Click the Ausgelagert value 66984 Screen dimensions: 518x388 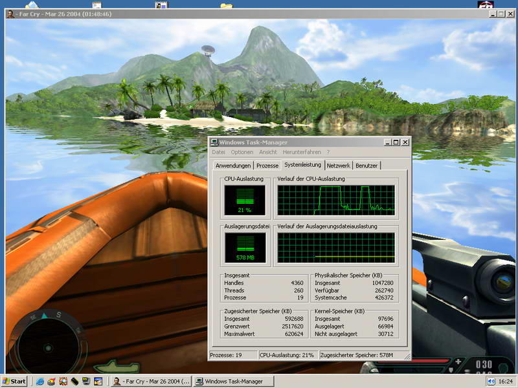tap(385, 327)
